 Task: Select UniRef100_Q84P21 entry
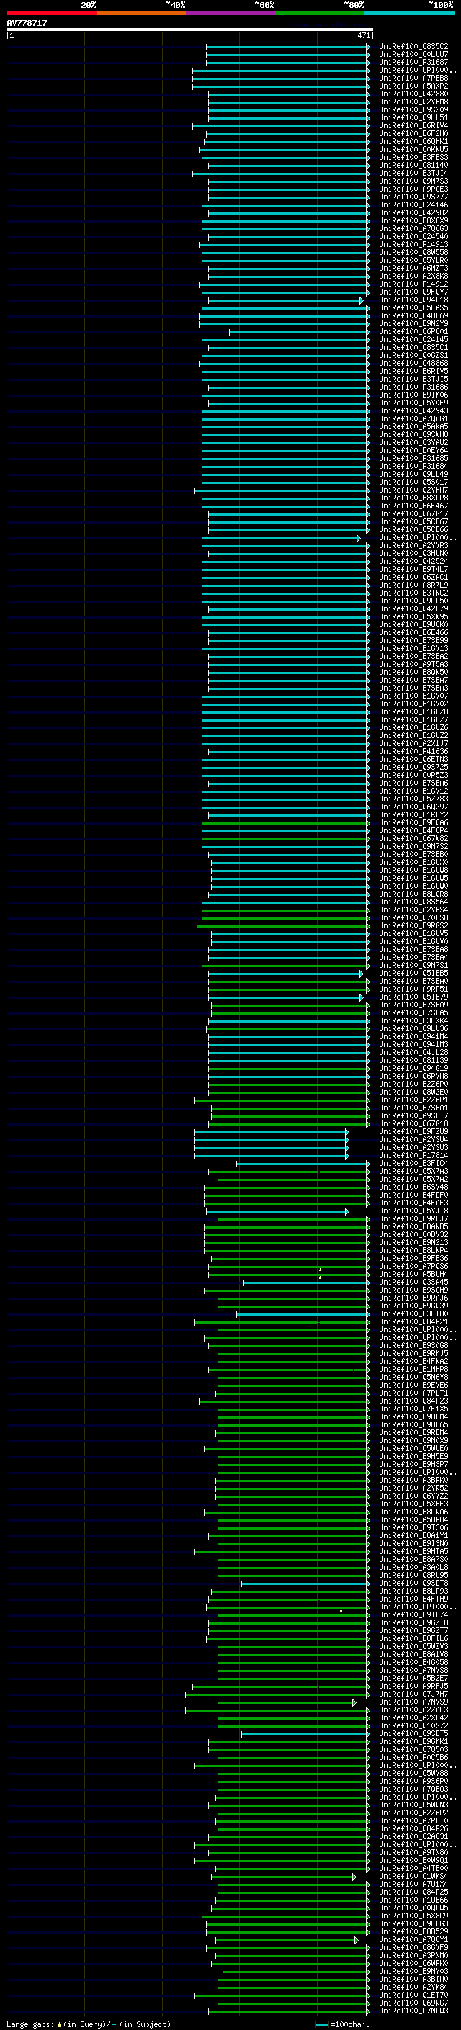pyautogui.click(x=413, y=1321)
